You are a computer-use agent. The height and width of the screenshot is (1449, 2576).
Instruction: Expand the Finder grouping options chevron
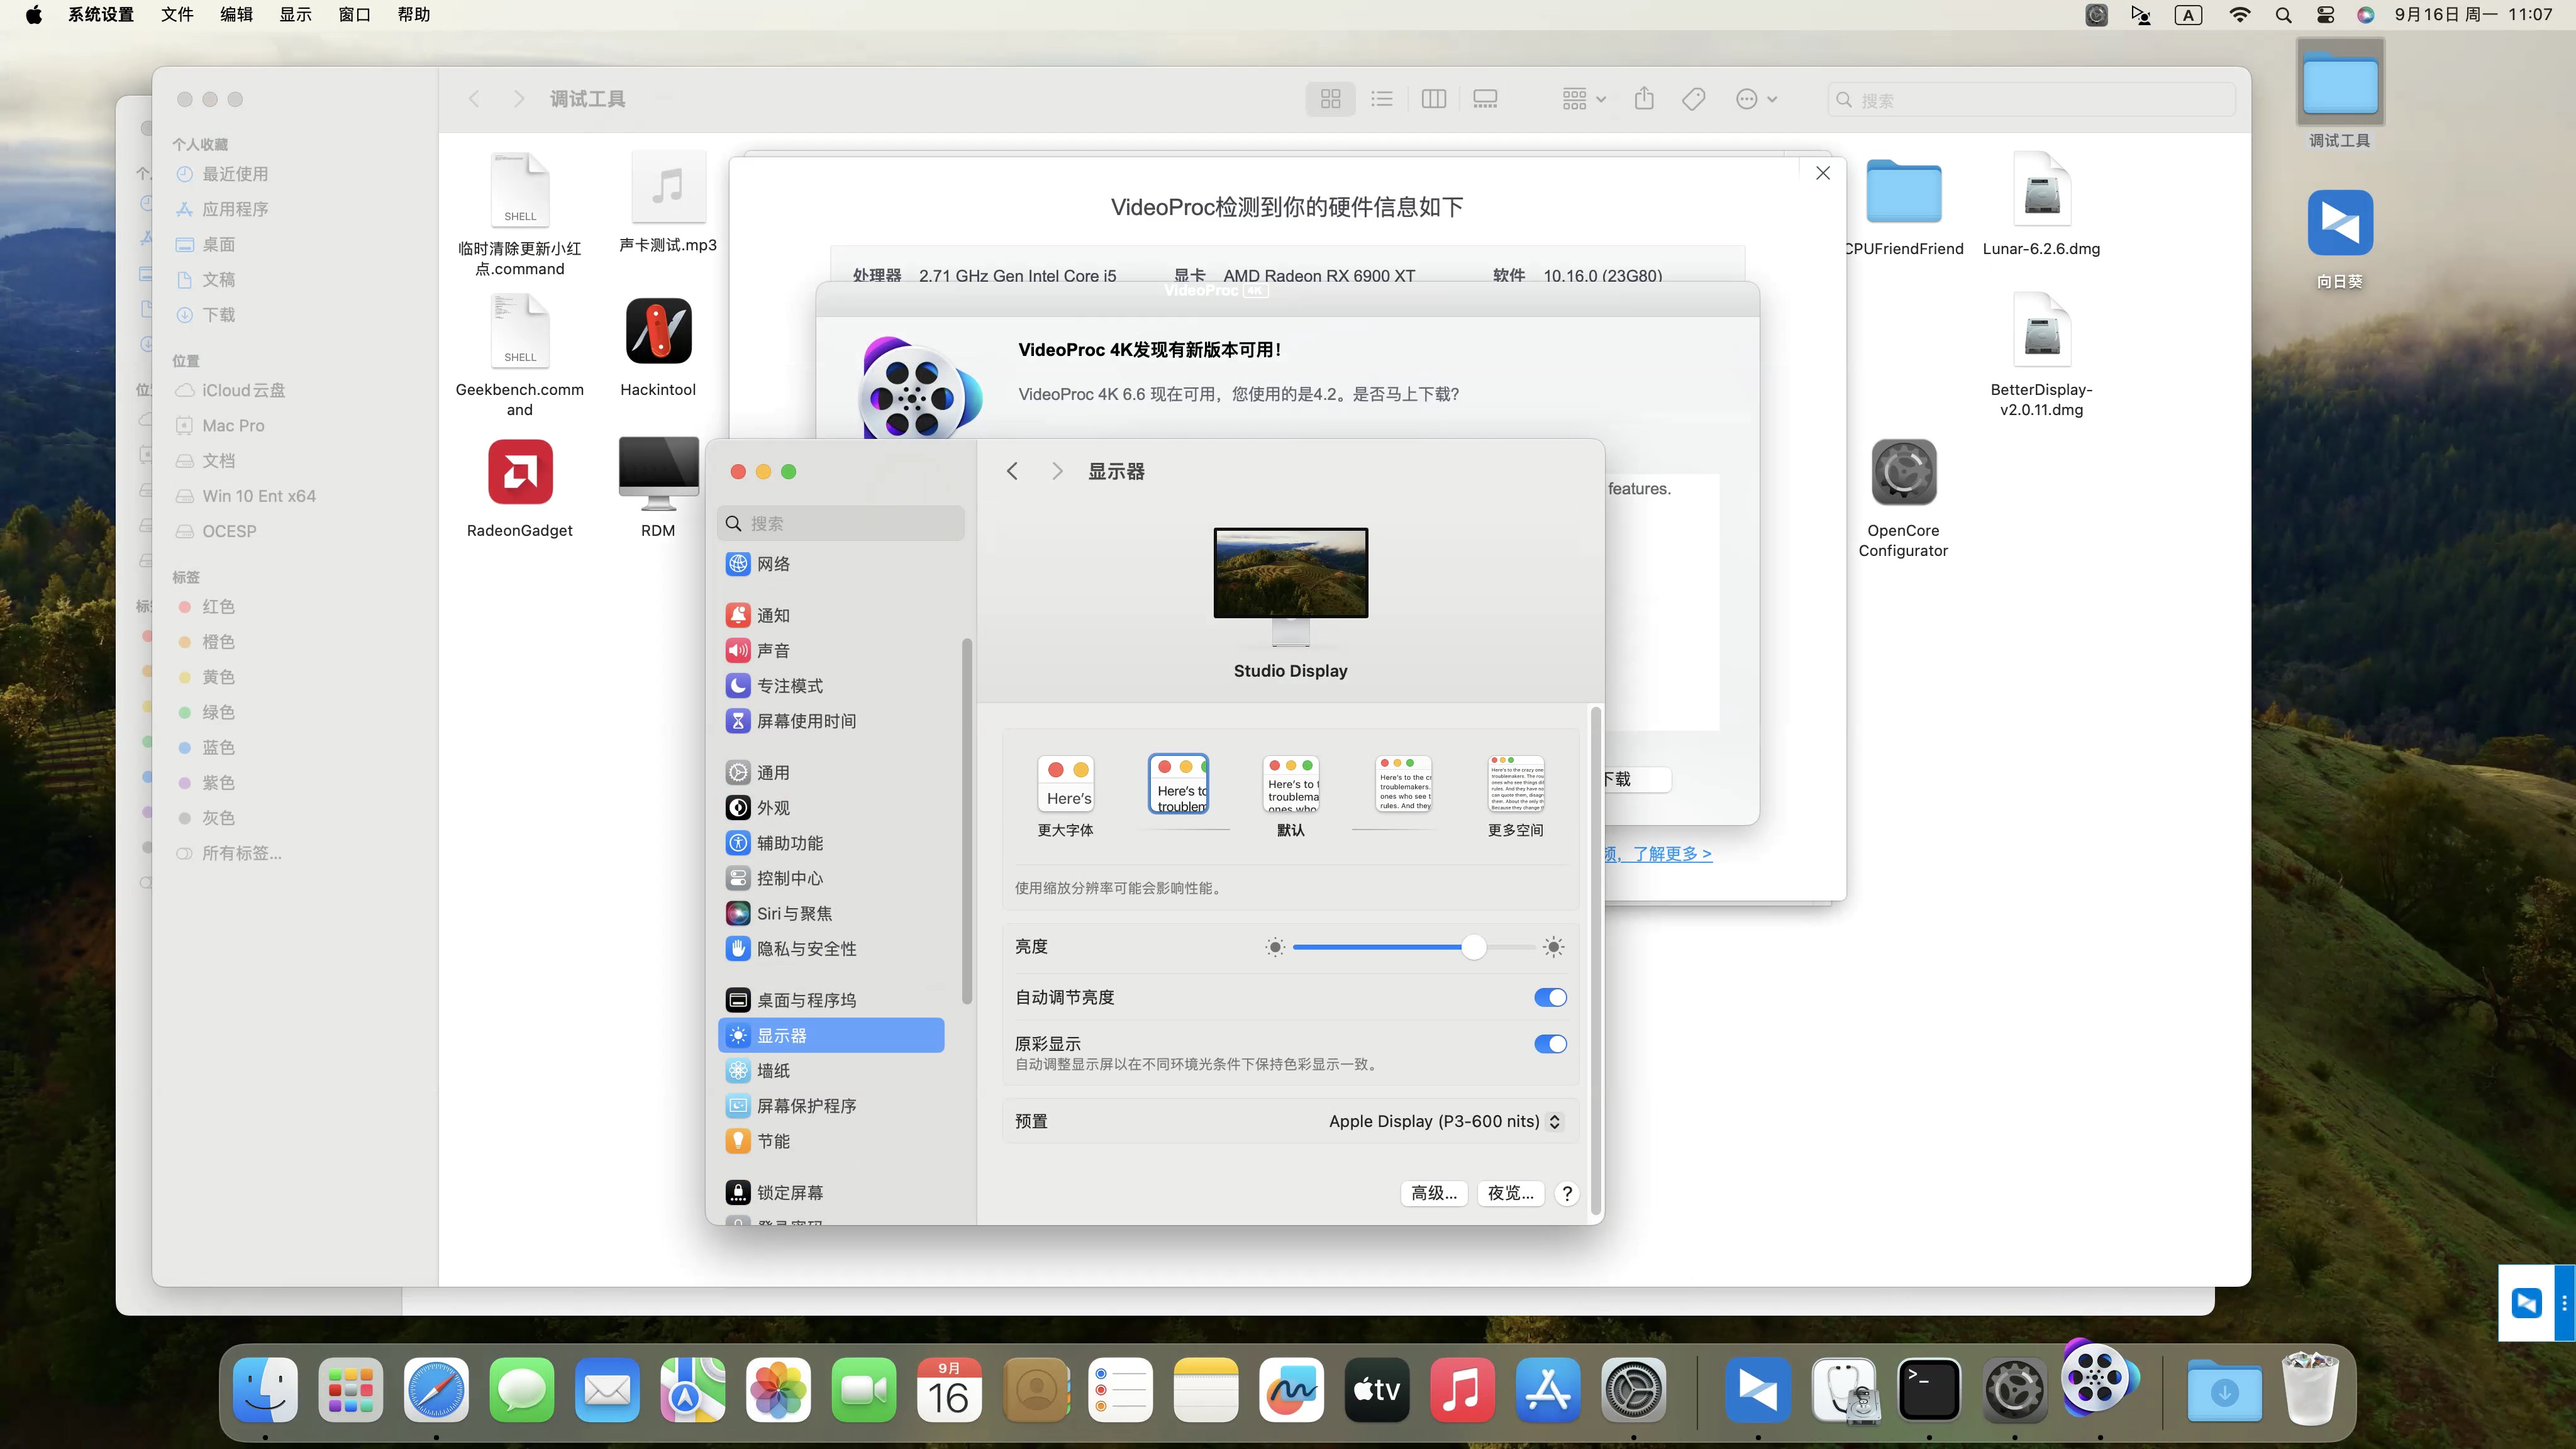pos(1600,98)
